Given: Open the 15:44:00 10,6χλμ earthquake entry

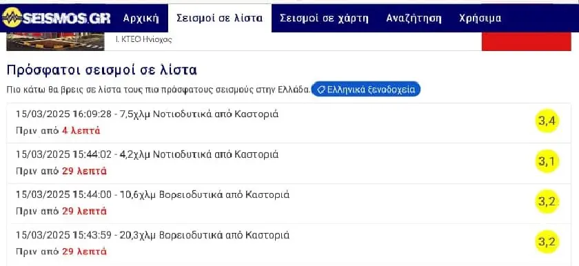Looking at the screenshot, I should pyautogui.click(x=289, y=204).
